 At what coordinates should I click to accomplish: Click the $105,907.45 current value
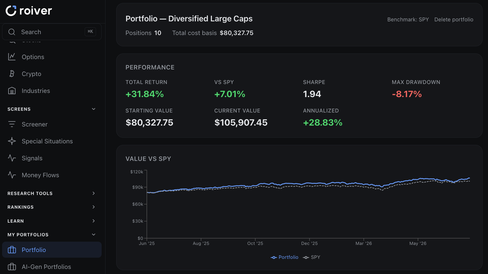click(x=241, y=123)
